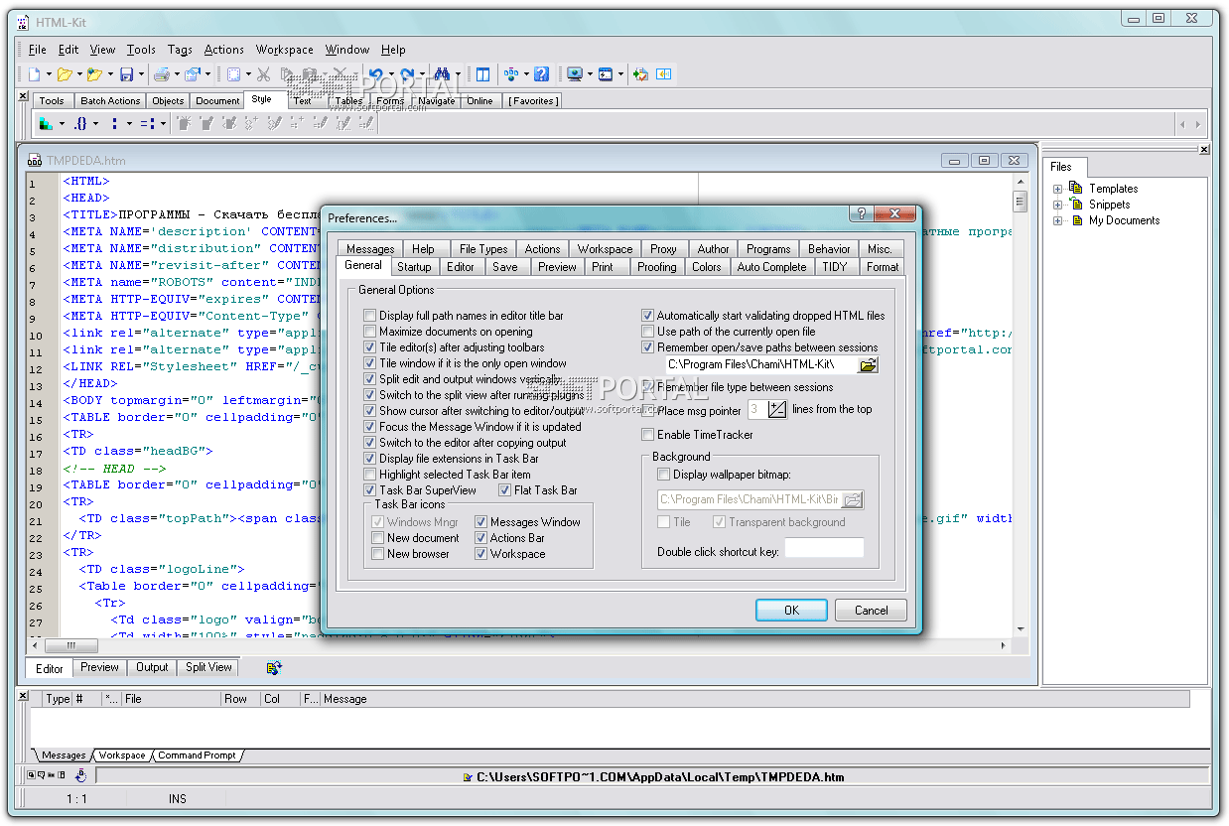This screenshot has height=826, width=1229.
Task: Click Cancel in Preferences dialog
Action: coord(871,610)
